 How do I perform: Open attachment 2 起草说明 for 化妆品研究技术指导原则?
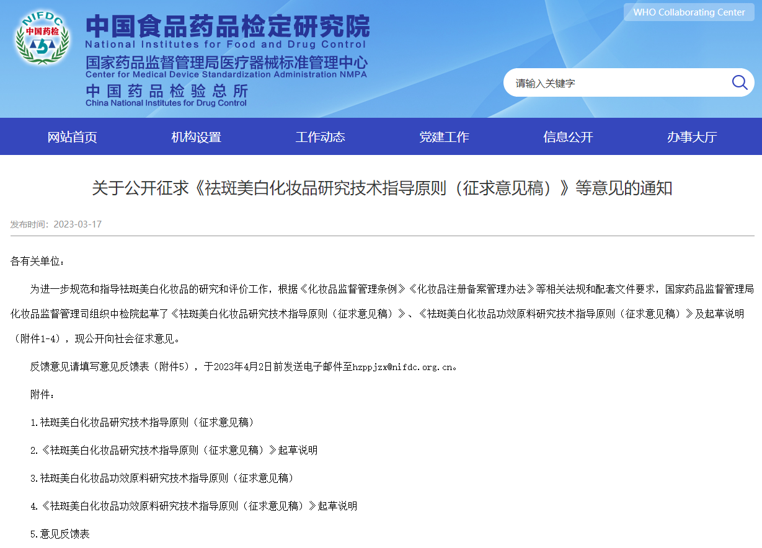(x=174, y=450)
